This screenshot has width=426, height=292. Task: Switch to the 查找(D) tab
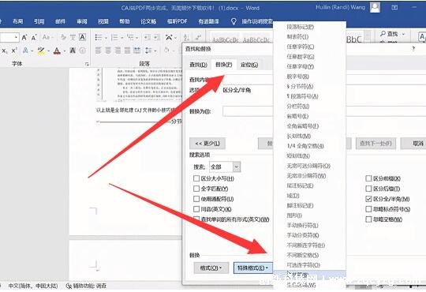tap(198, 65)
